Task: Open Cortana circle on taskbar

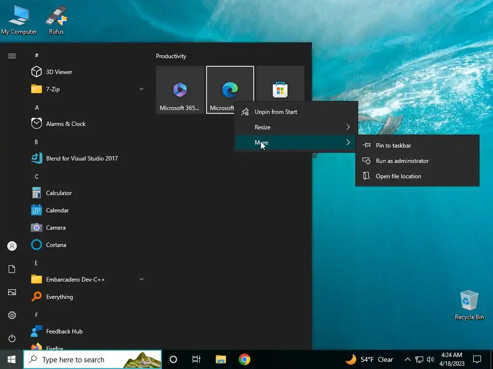Action: [x=173, y=359]
